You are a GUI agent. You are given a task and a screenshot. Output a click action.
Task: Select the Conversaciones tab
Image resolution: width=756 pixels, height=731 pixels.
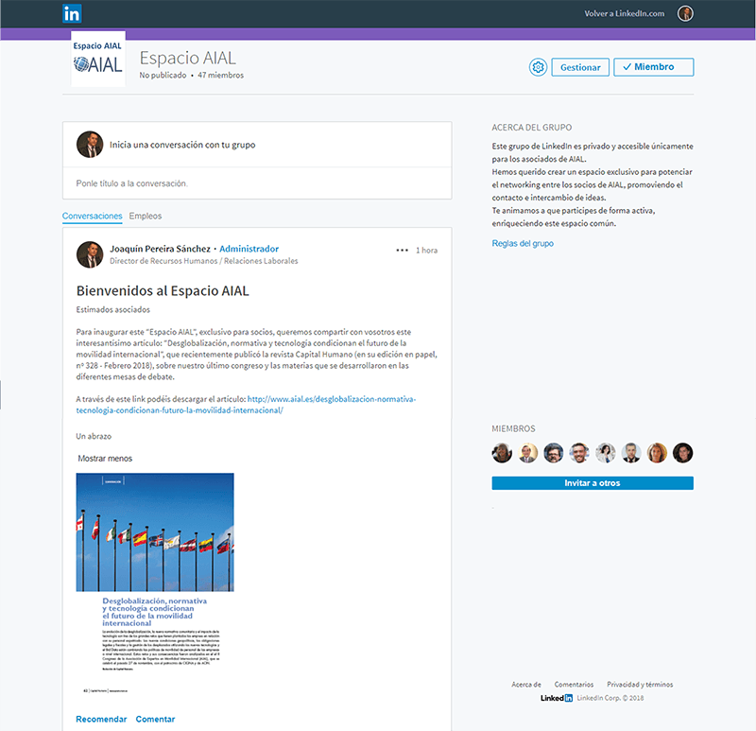coord(92,217)
